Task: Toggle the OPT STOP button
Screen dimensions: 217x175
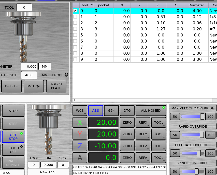Action: point(13,137)
